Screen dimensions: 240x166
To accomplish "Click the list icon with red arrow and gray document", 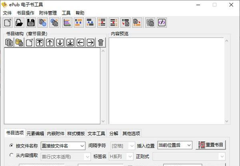I will pyautogui.click(x=126, y=22).
